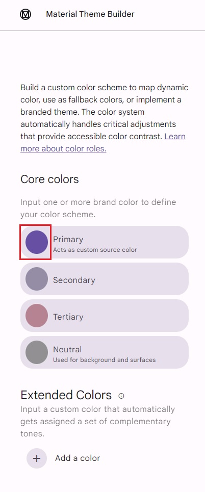Pick the Tertiary pink color circle
The height and width of the screenshot is (492, 205).
[37, 316]
